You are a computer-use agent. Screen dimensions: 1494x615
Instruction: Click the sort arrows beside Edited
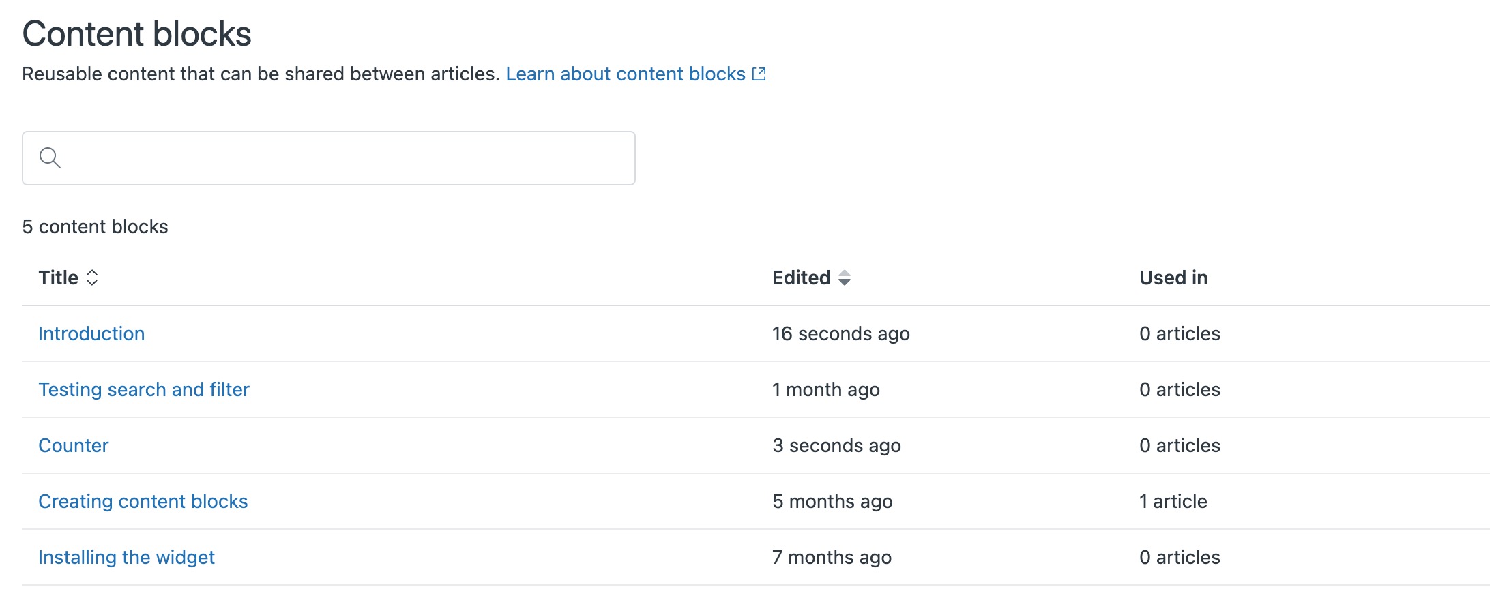tap(845, 278)
